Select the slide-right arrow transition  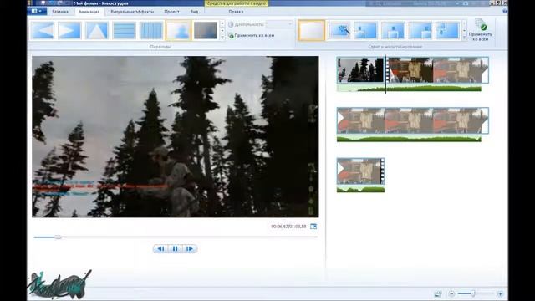pos(69,30)
